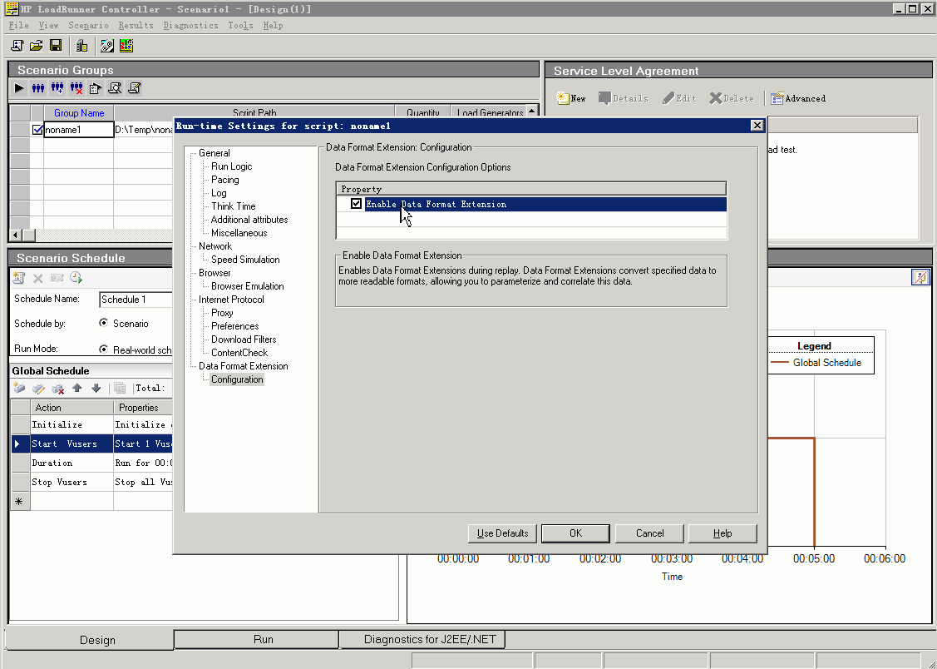
Task: Click the View Script pencil icon in Scenario Groups
Action: pyautogui.click(x=135, y=88)
